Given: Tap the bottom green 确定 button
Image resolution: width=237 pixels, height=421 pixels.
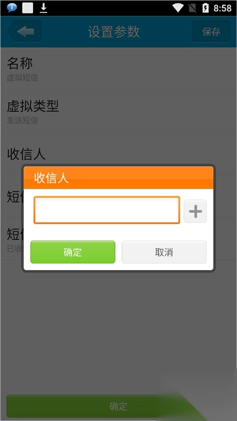Looking at the screenshot, I should tap(118, 406).
